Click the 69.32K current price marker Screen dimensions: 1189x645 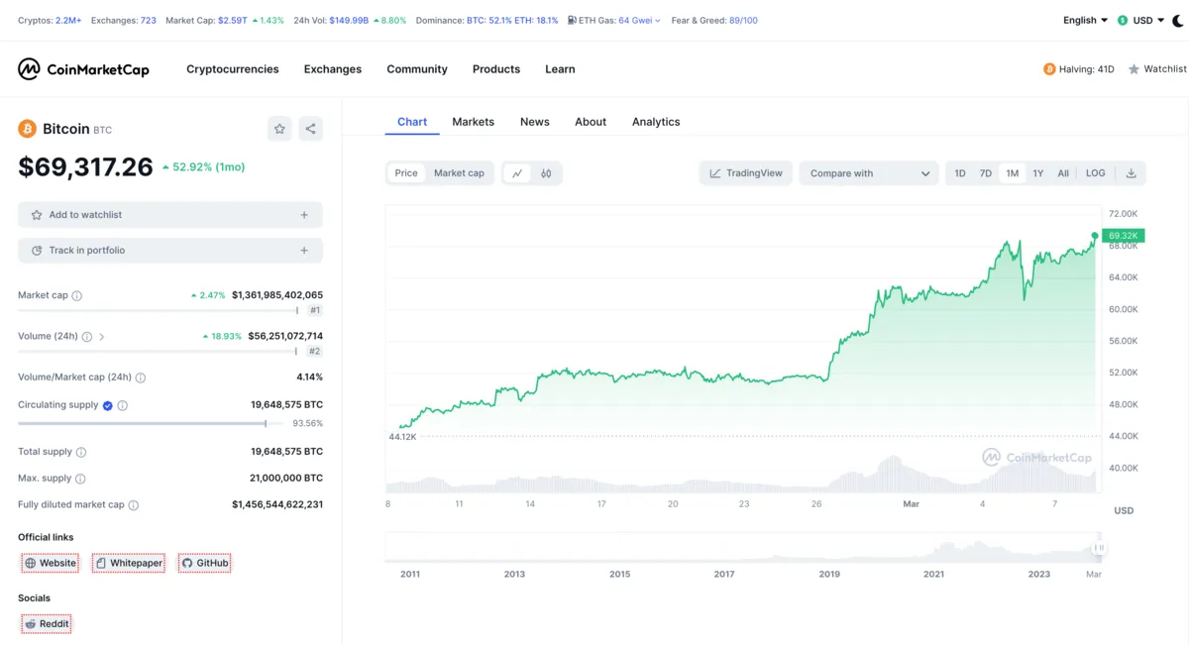(1123, 236)
